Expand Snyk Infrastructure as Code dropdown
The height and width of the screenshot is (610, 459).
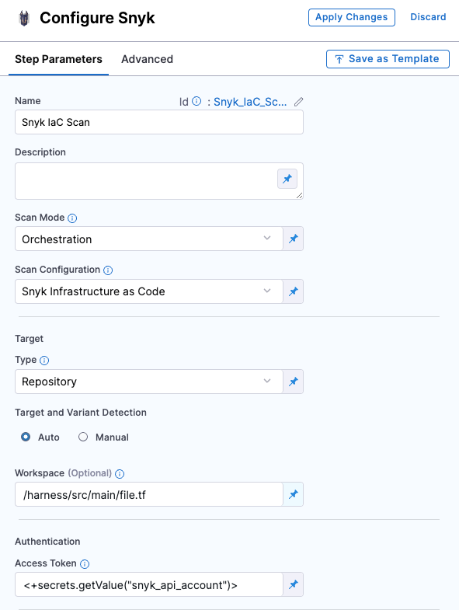(x=148, y=291)
